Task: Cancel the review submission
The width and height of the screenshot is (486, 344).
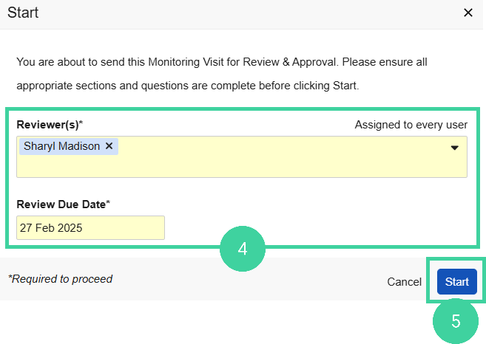Action: 404,282
